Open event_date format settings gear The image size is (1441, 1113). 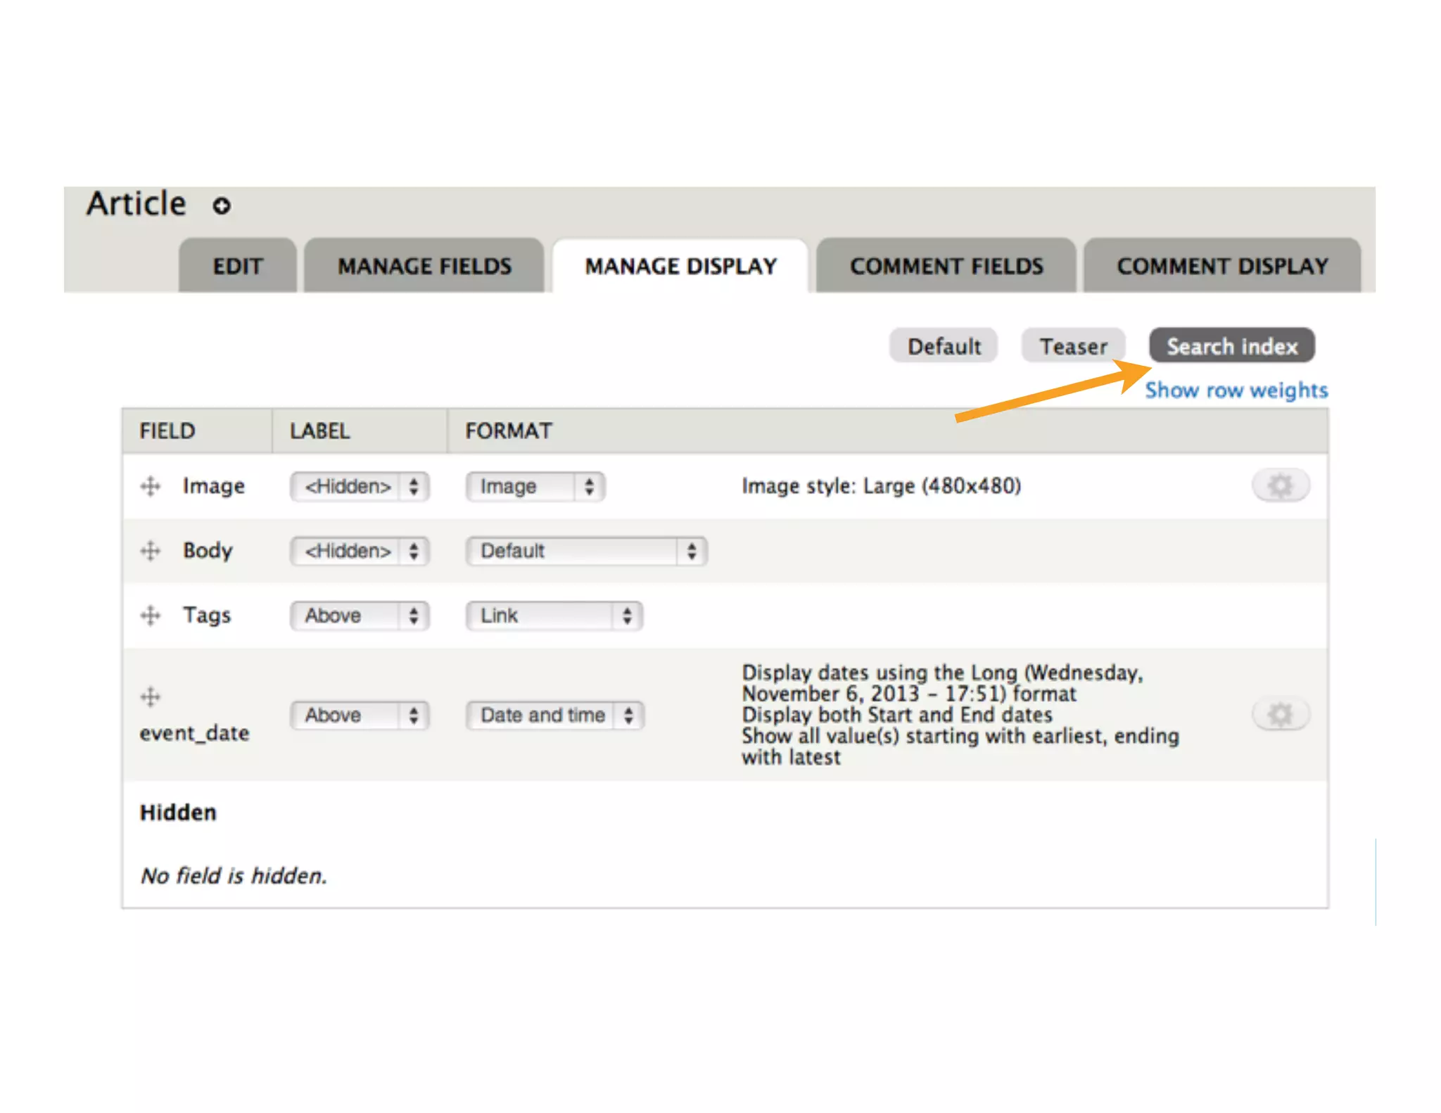coord(1280,715)
